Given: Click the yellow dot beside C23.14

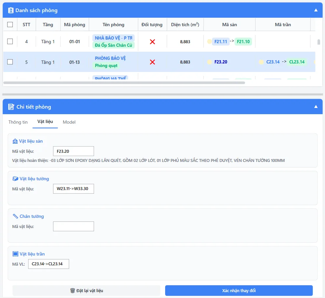Looking at the screenshot, I should 261,62.
